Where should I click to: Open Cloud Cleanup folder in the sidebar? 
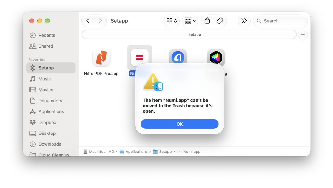click(x=51, y=154)
